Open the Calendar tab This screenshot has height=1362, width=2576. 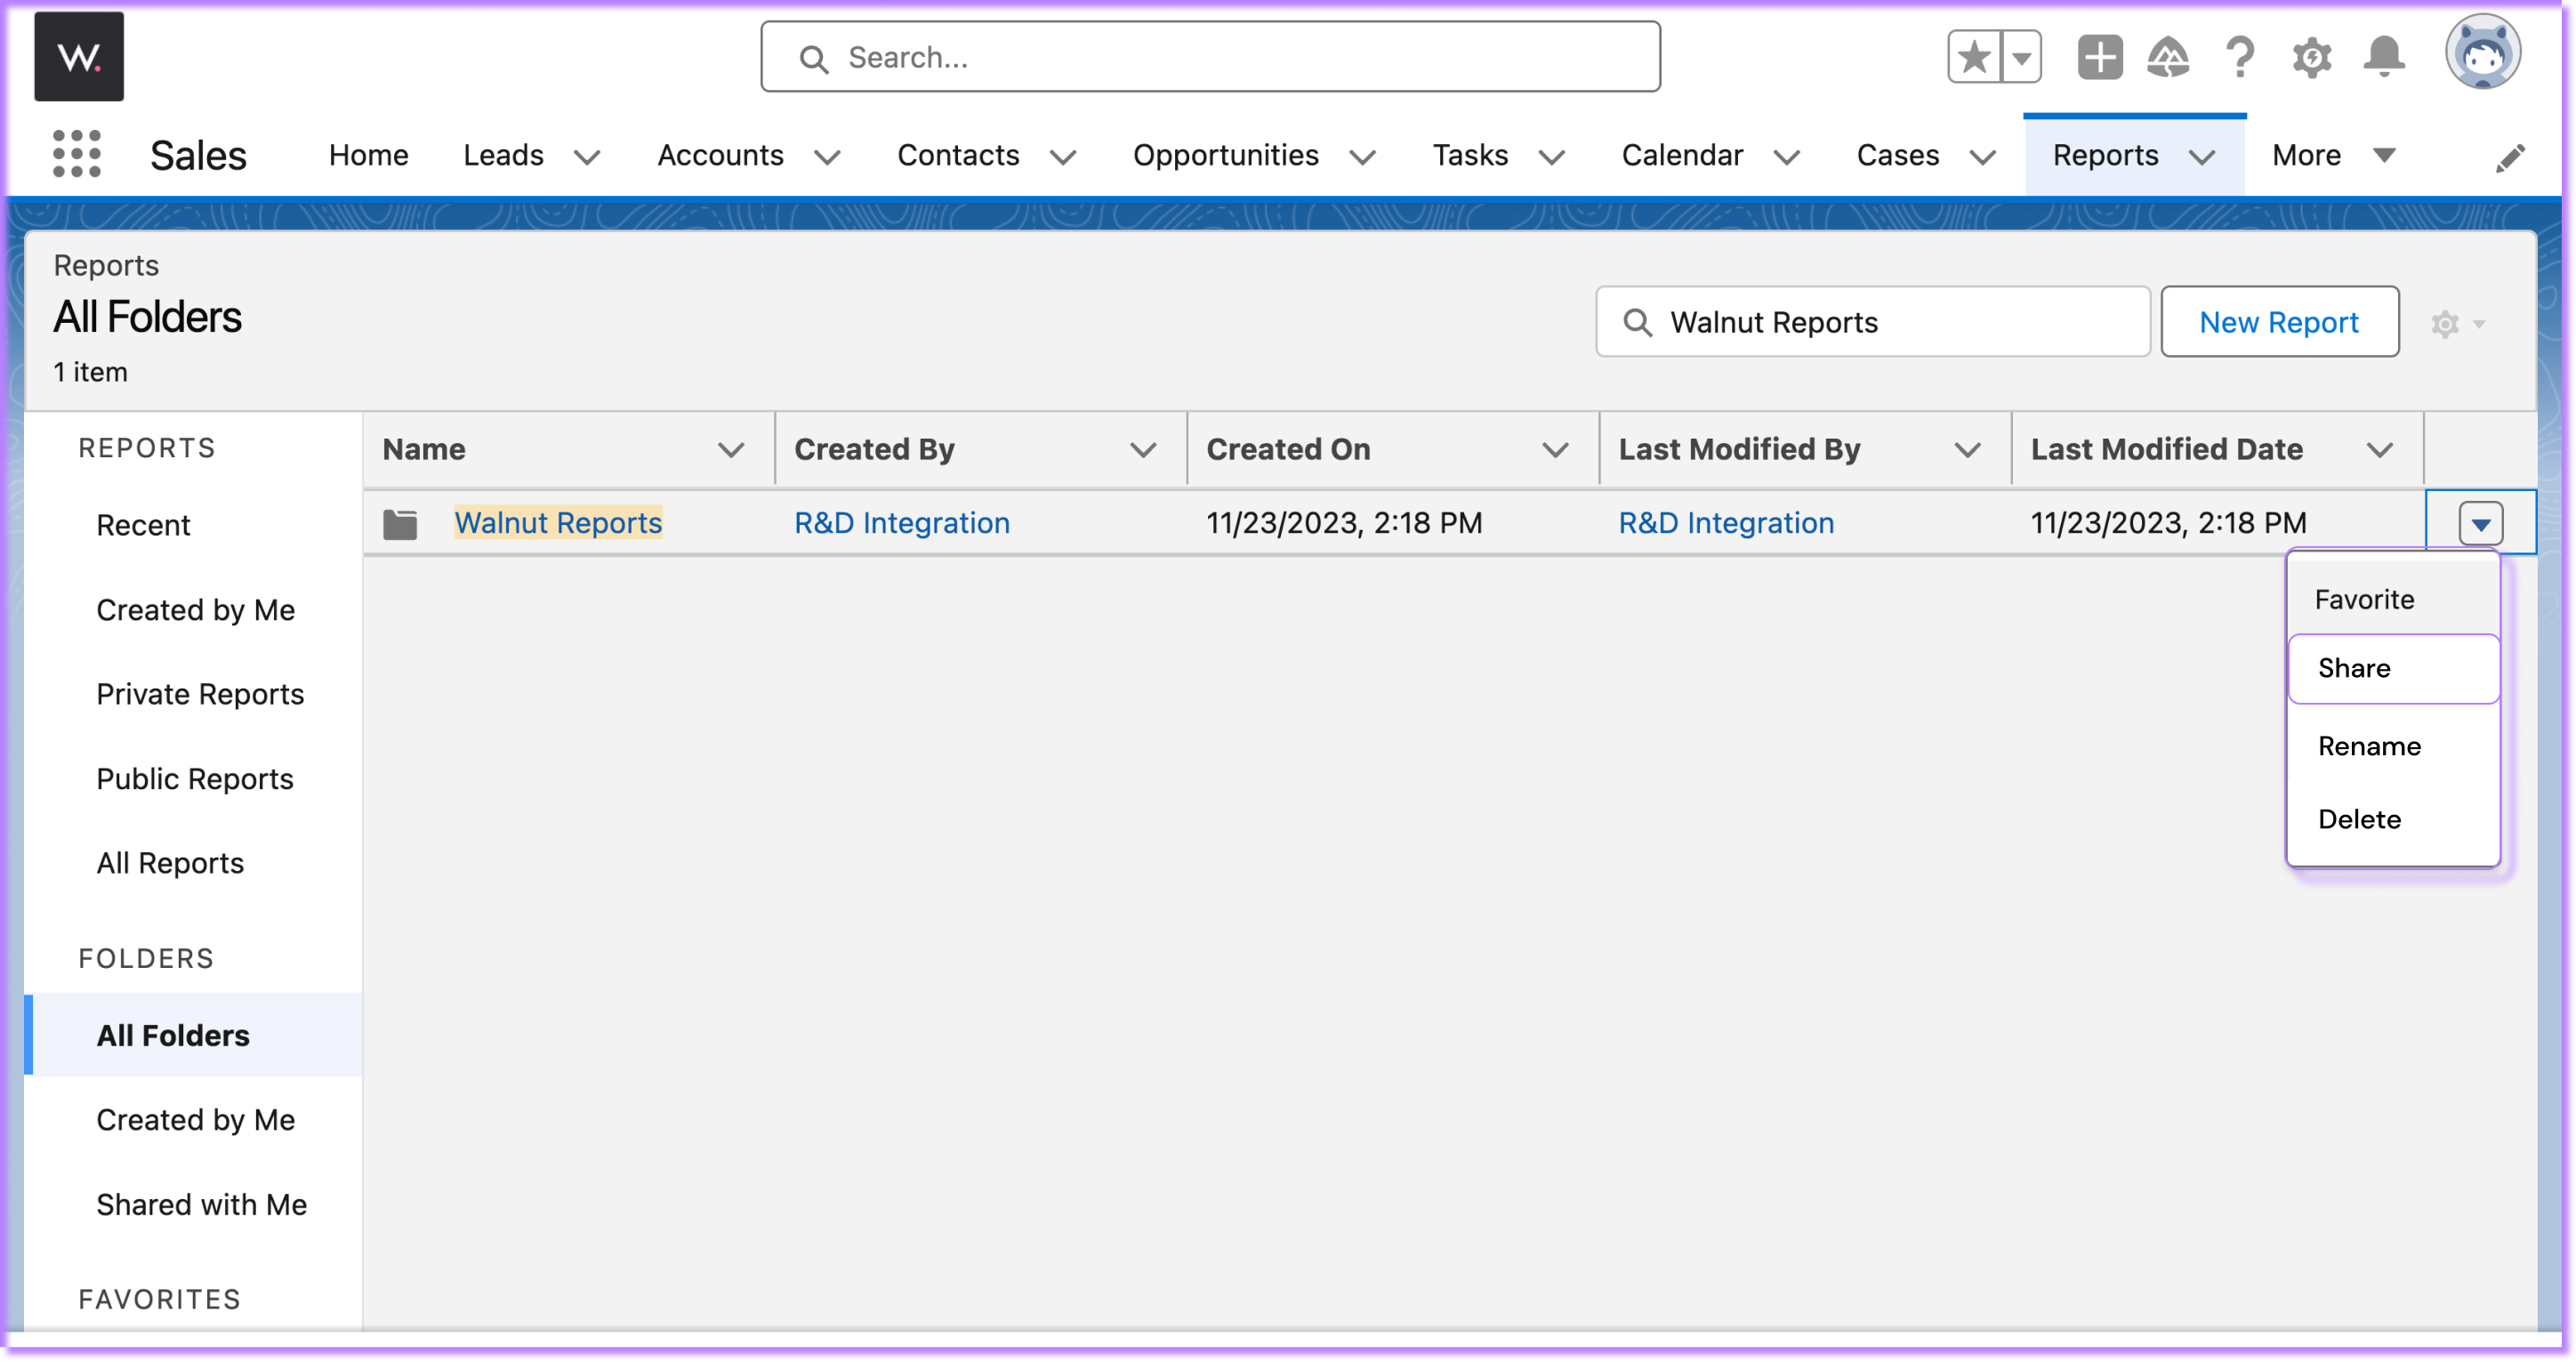click(x=1682, y=155)
